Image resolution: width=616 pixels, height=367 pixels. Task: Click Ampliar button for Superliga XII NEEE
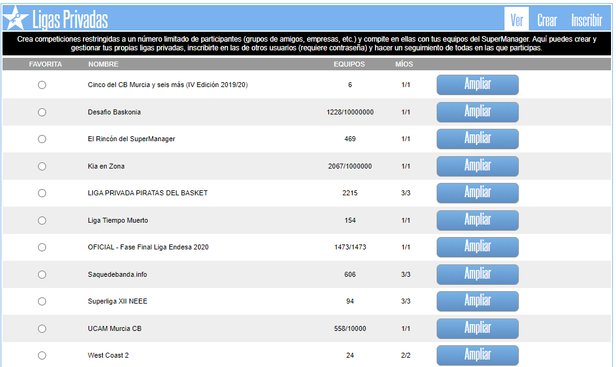pos(477,301)
